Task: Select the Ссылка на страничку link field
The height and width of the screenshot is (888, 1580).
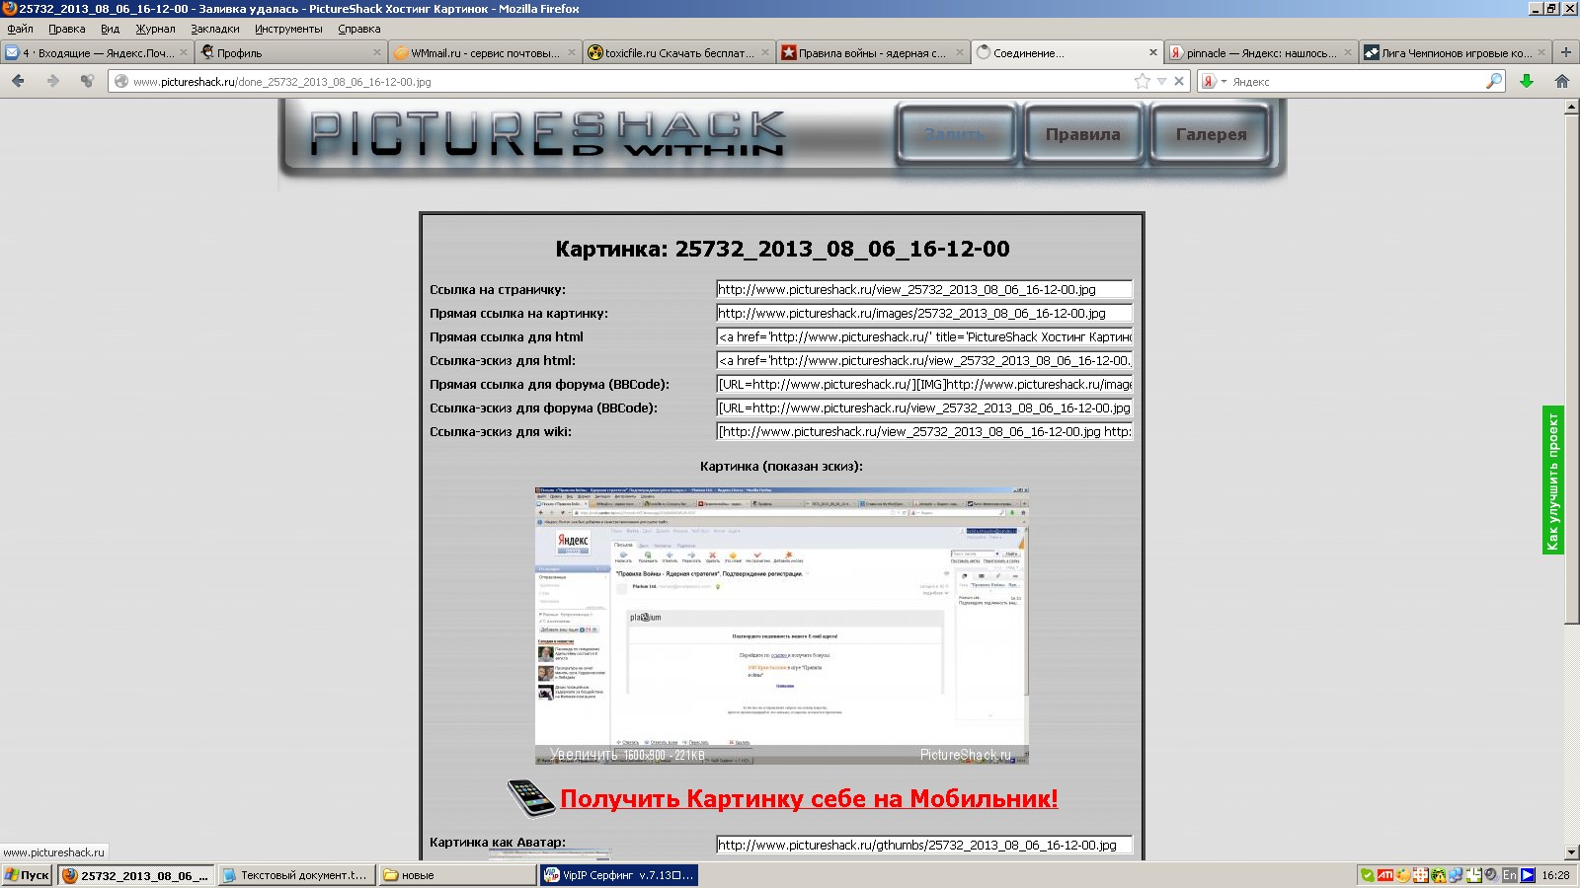Action: tap(923, 289)
